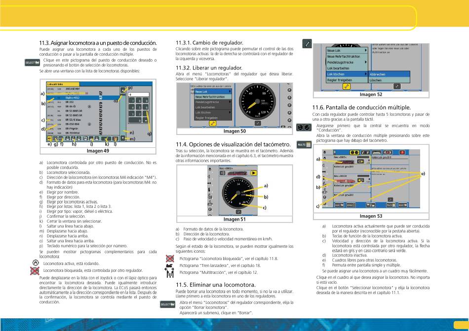Click wrench button under Imagen 51 tachometer
This screenshot has width=469, height=331.
[238, 212]
